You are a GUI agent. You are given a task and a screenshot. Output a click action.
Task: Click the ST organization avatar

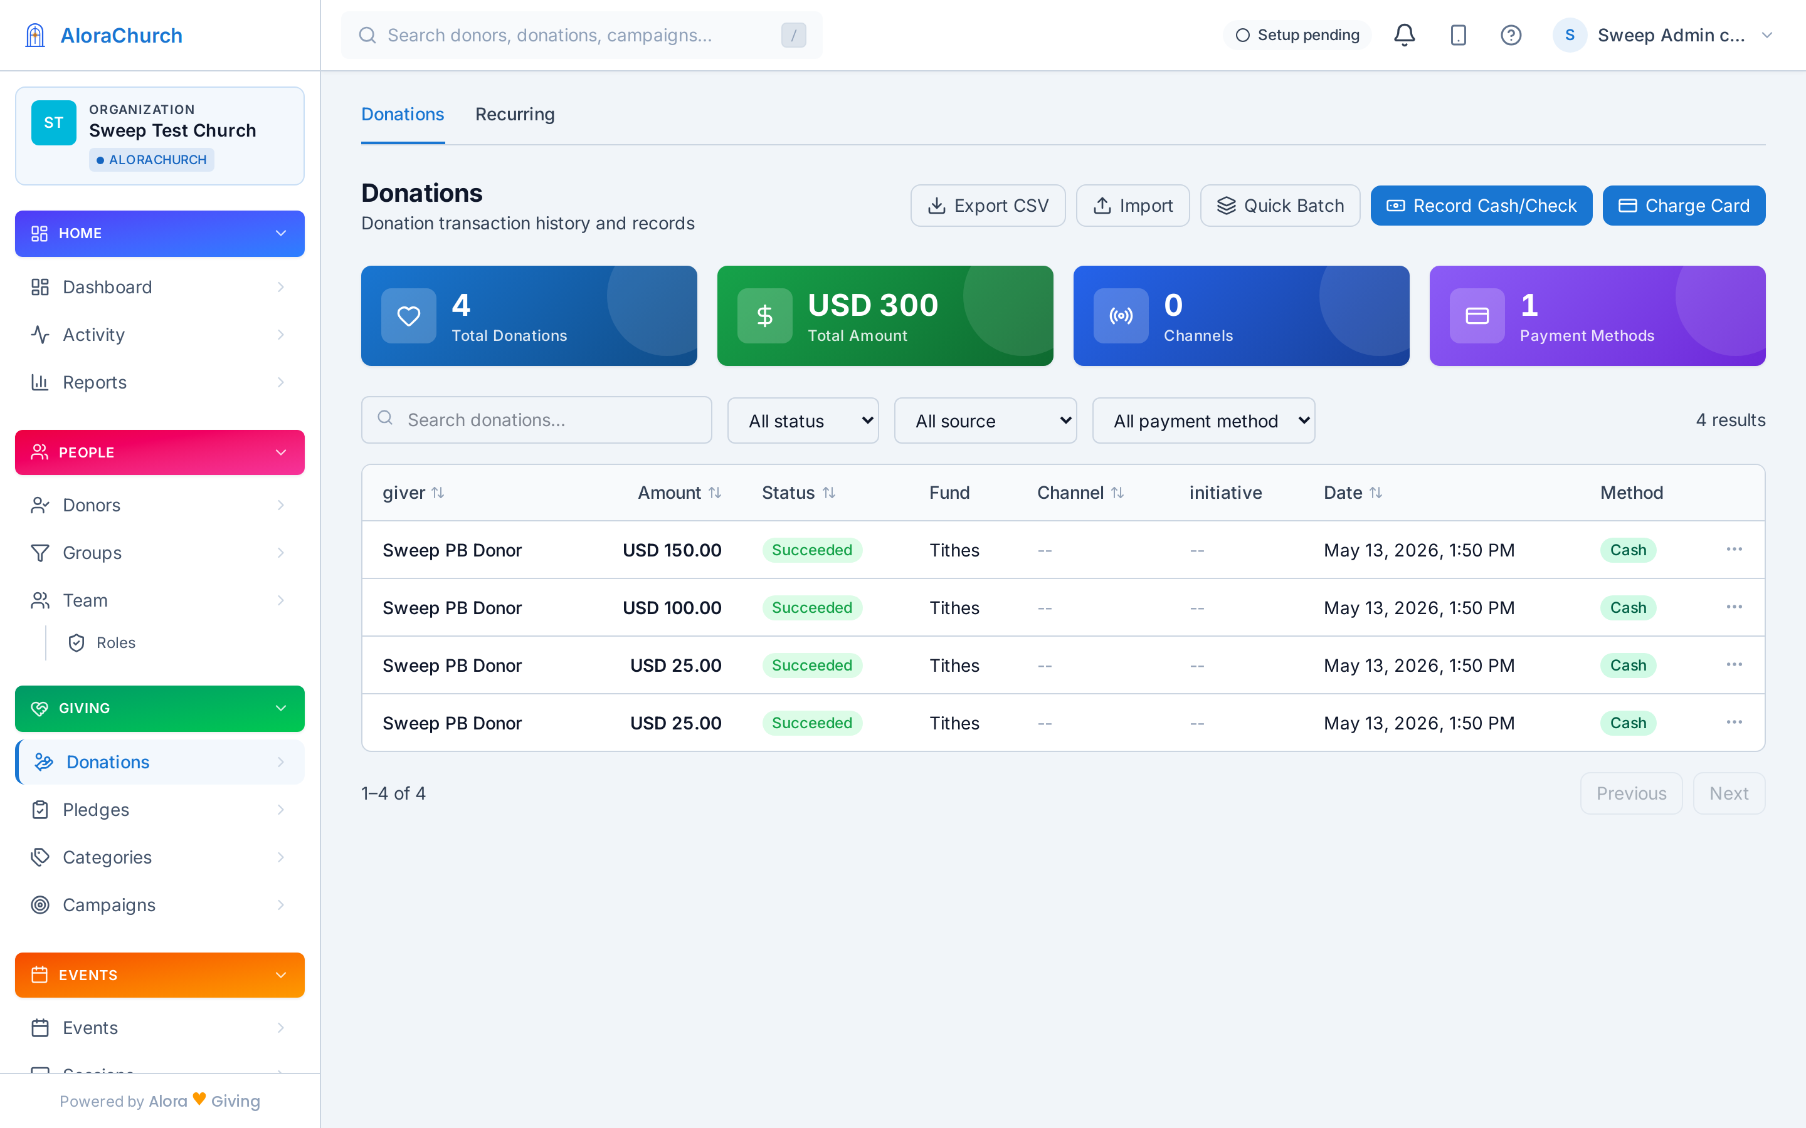(54, 122)
